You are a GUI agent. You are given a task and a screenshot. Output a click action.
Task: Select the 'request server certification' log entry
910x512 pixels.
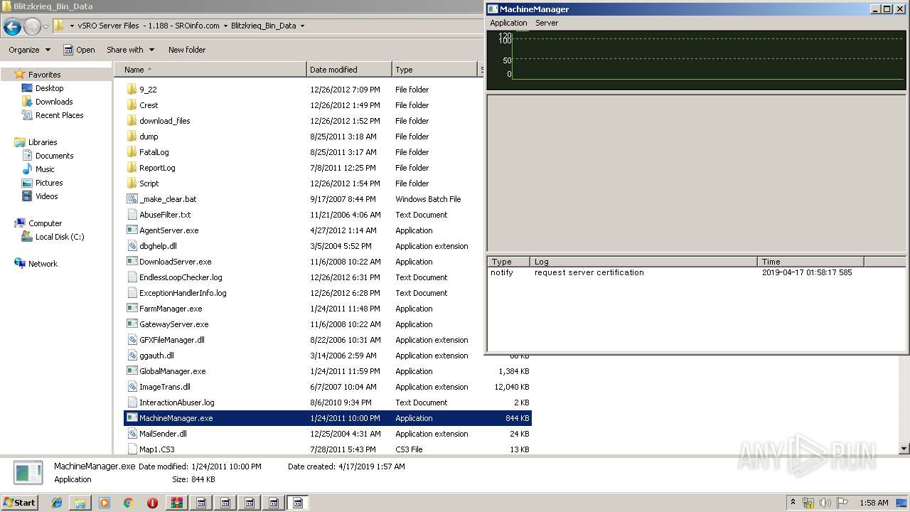[x=589, y=272]
